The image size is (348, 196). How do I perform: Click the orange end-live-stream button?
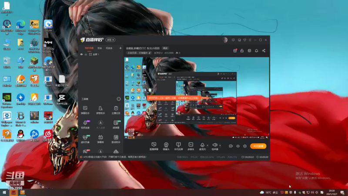(x=258, y=146)
